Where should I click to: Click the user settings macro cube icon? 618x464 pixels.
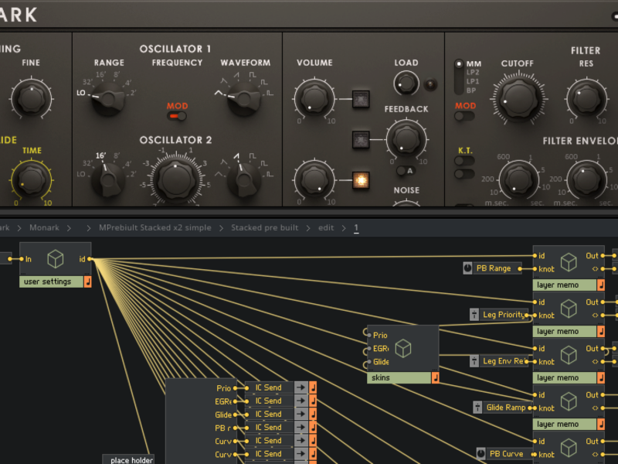[55, 259]
